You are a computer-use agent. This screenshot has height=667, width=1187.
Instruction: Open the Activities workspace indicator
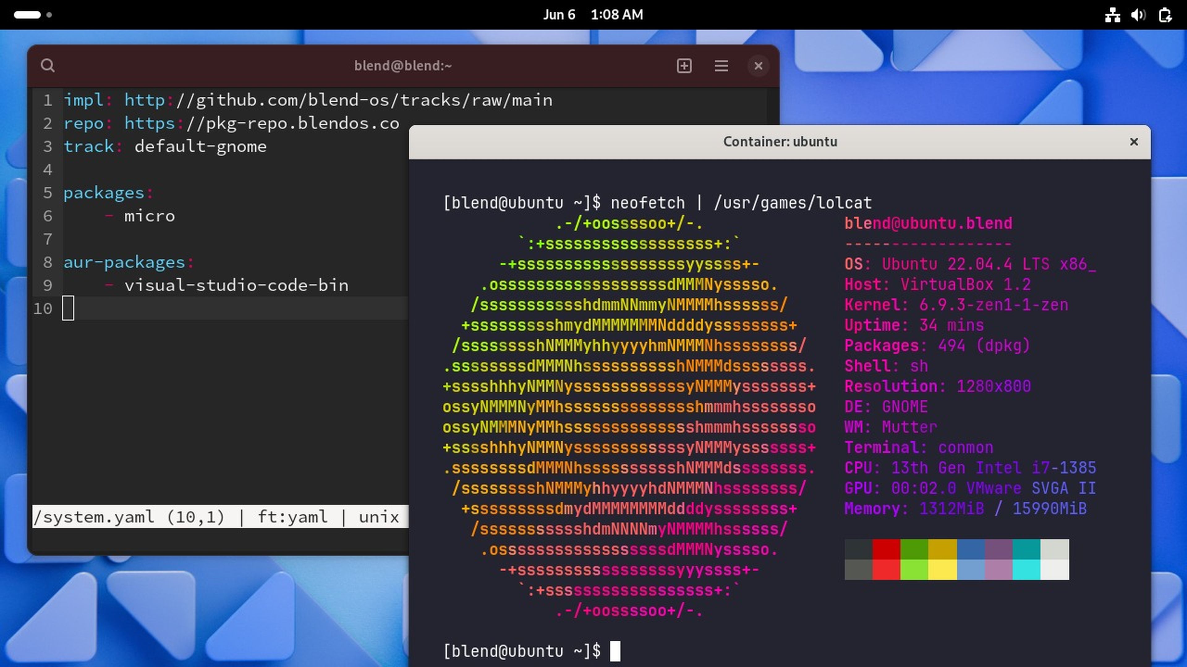[33, 15]
